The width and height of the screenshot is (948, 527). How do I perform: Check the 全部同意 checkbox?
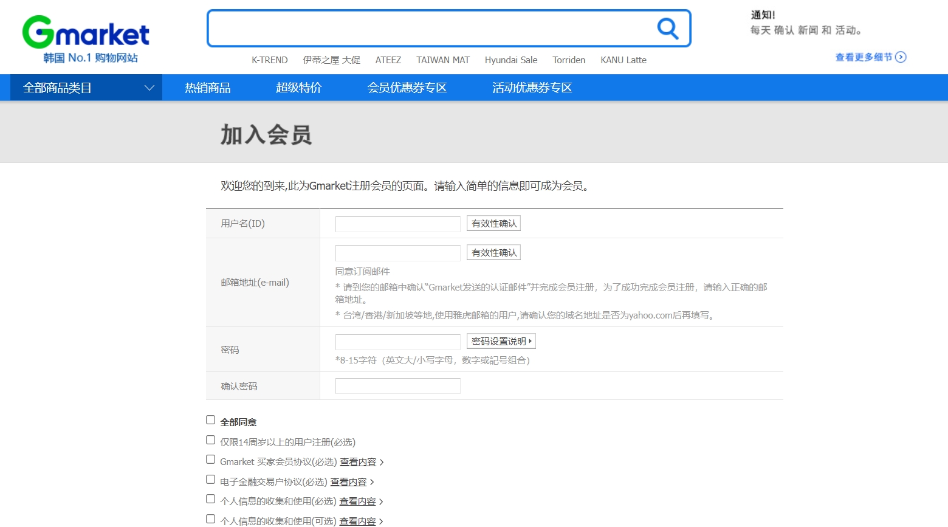pos(210,419)
